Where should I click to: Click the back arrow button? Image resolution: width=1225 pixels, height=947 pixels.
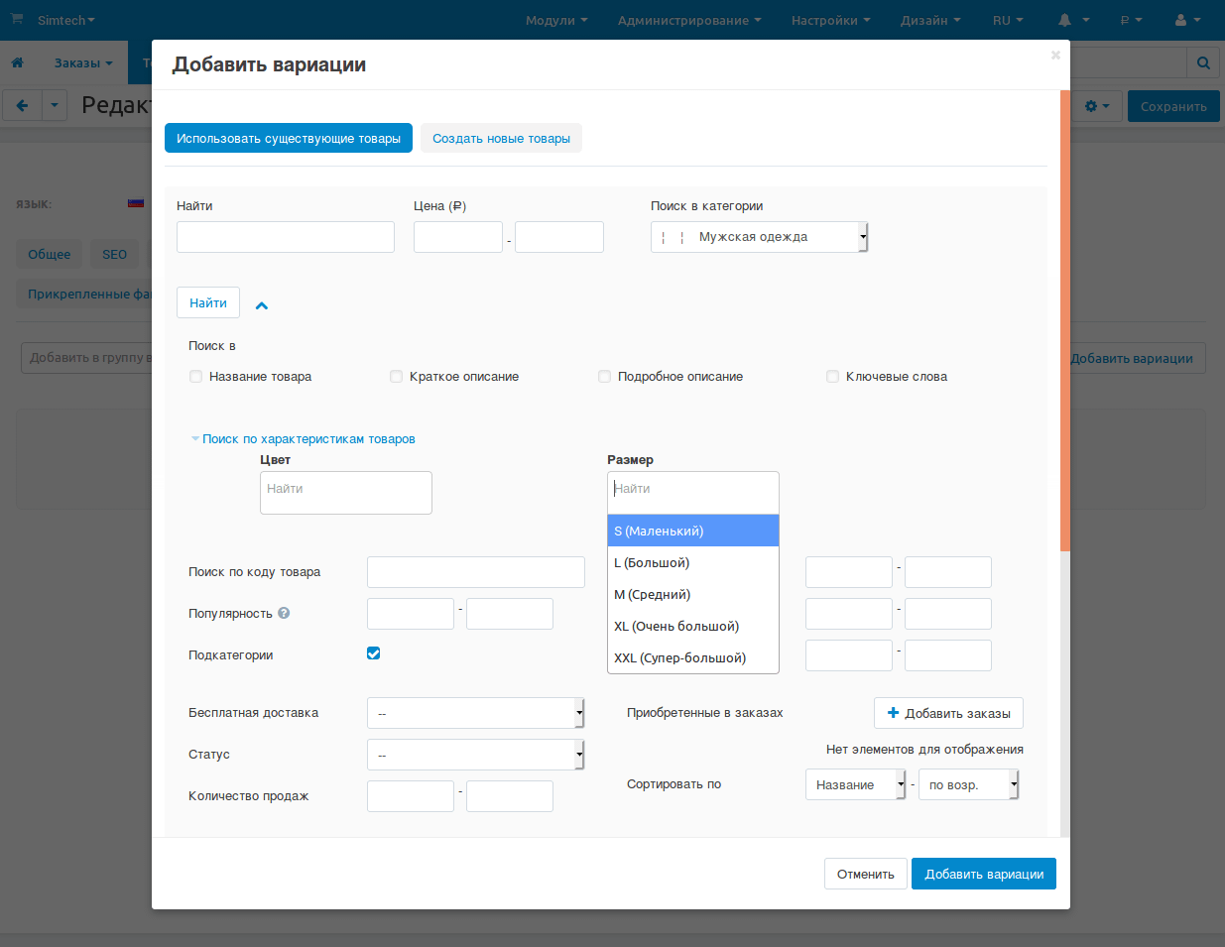tap(22, 105)
